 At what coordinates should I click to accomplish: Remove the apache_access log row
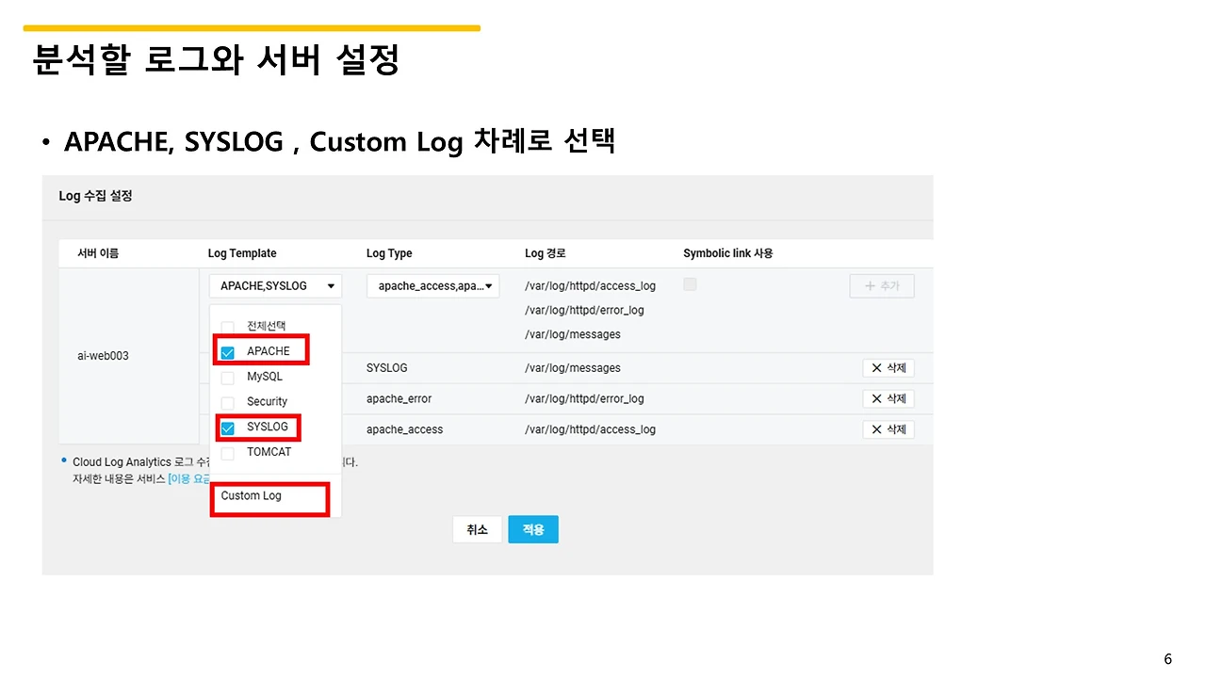888,429
